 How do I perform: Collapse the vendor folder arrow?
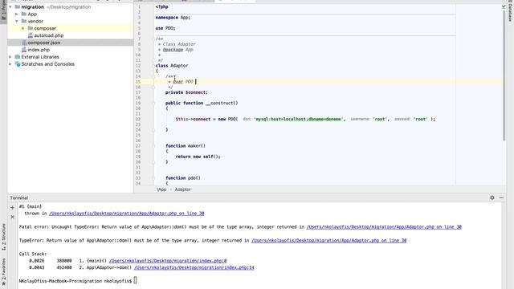(x=17, y=22)
